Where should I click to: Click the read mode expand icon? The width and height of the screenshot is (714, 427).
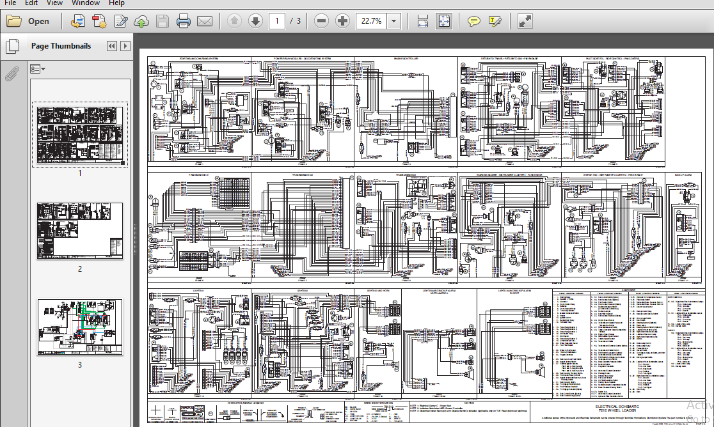coord(525,21)
